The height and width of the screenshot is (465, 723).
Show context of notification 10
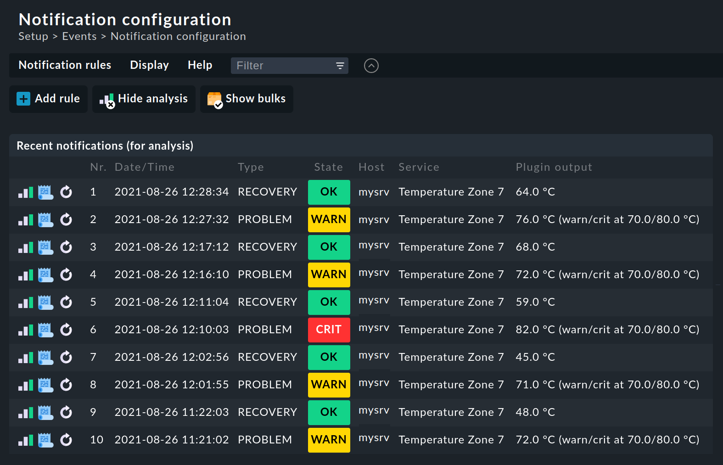pyautogui.click(x=45, y=440)
